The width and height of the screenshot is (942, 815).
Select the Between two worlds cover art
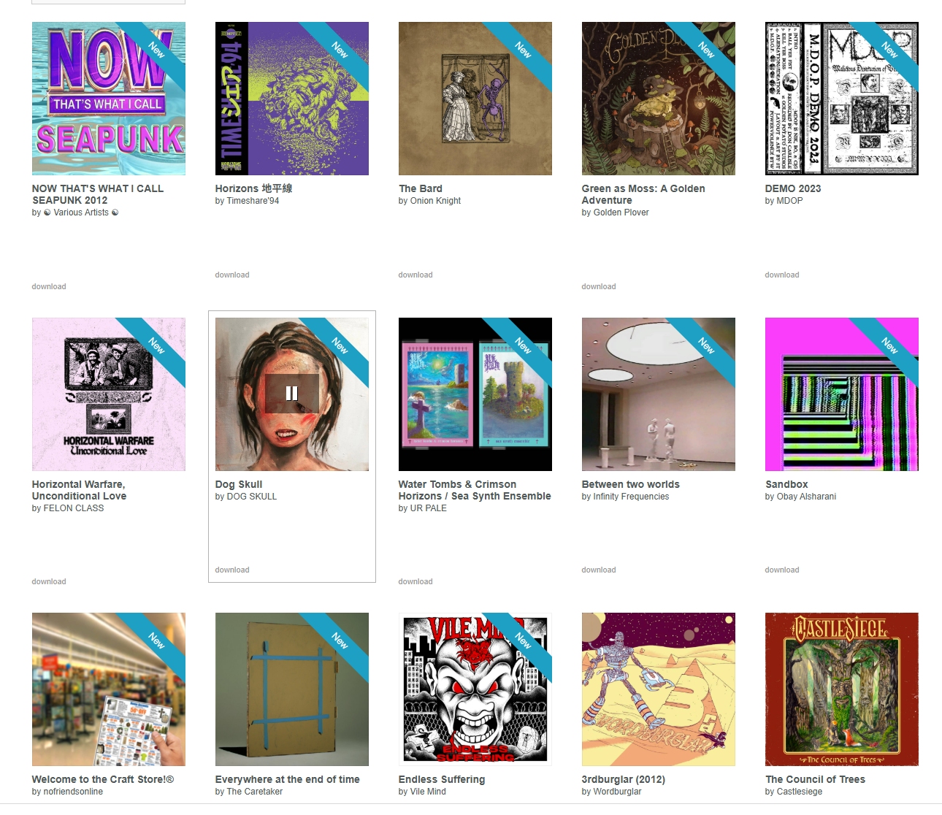point(659,394)
